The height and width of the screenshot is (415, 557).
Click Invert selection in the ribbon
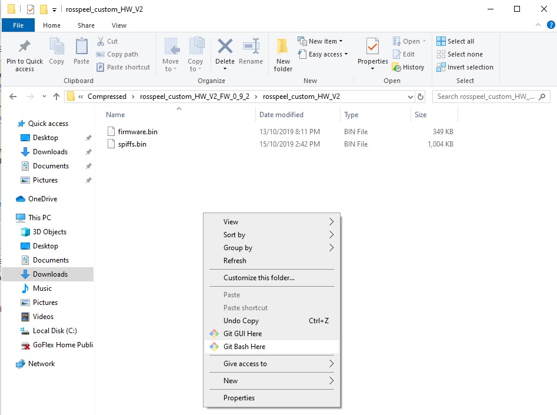pyautogui.click(x=465, y=67)
